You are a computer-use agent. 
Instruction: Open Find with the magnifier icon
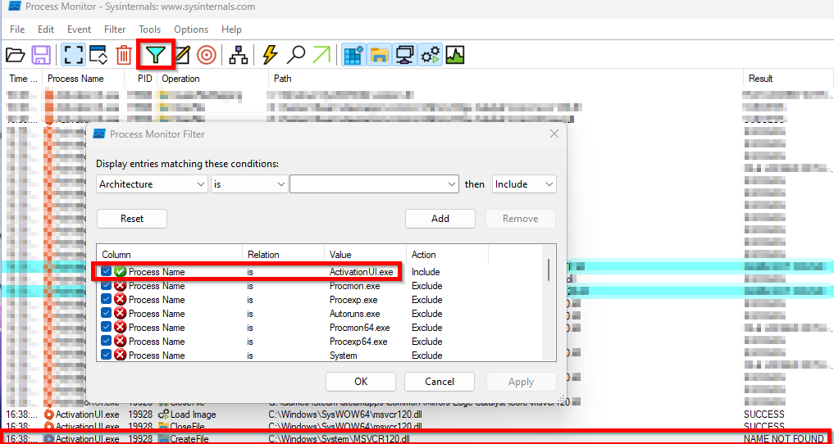[x=296, y=55]
